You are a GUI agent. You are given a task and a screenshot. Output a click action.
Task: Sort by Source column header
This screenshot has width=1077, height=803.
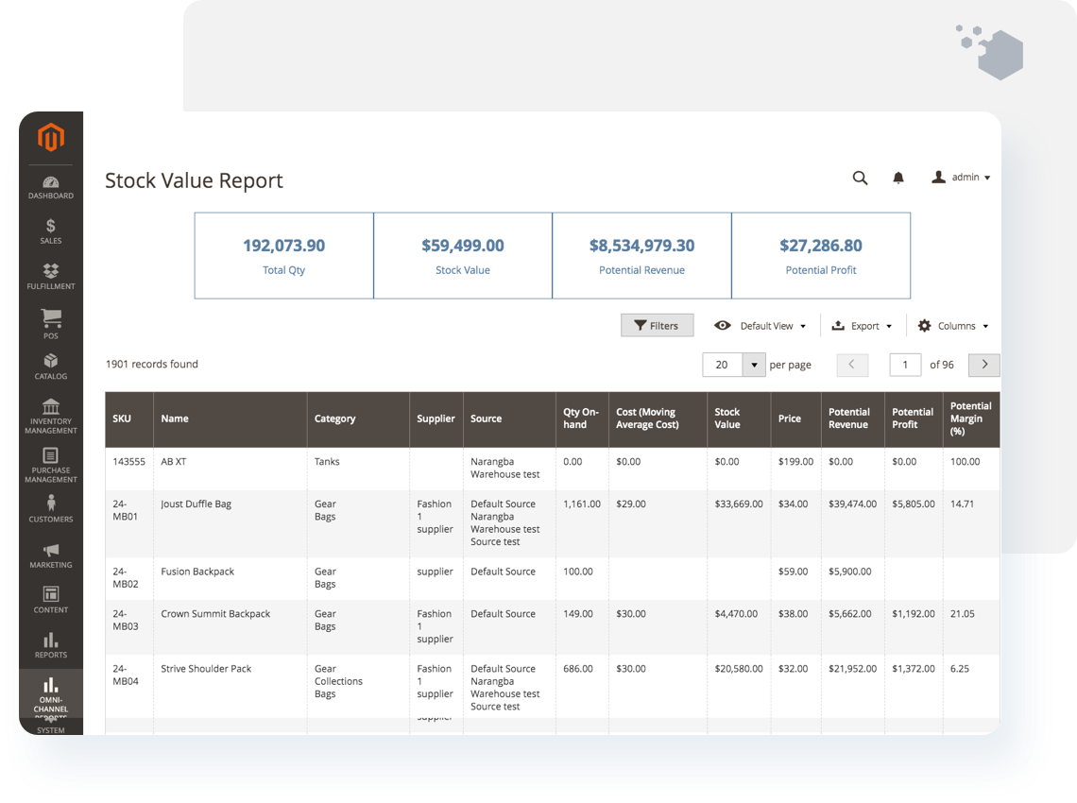click(509, 419)
